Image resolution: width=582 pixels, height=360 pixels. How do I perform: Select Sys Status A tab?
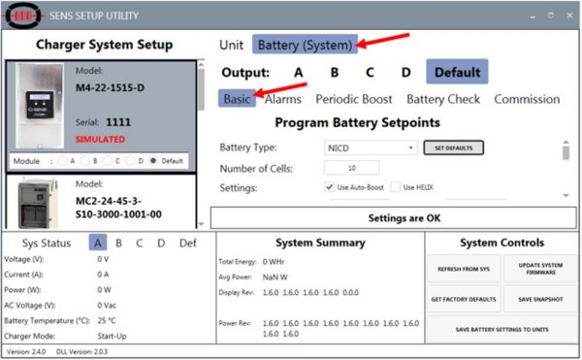tap(98, 243)
